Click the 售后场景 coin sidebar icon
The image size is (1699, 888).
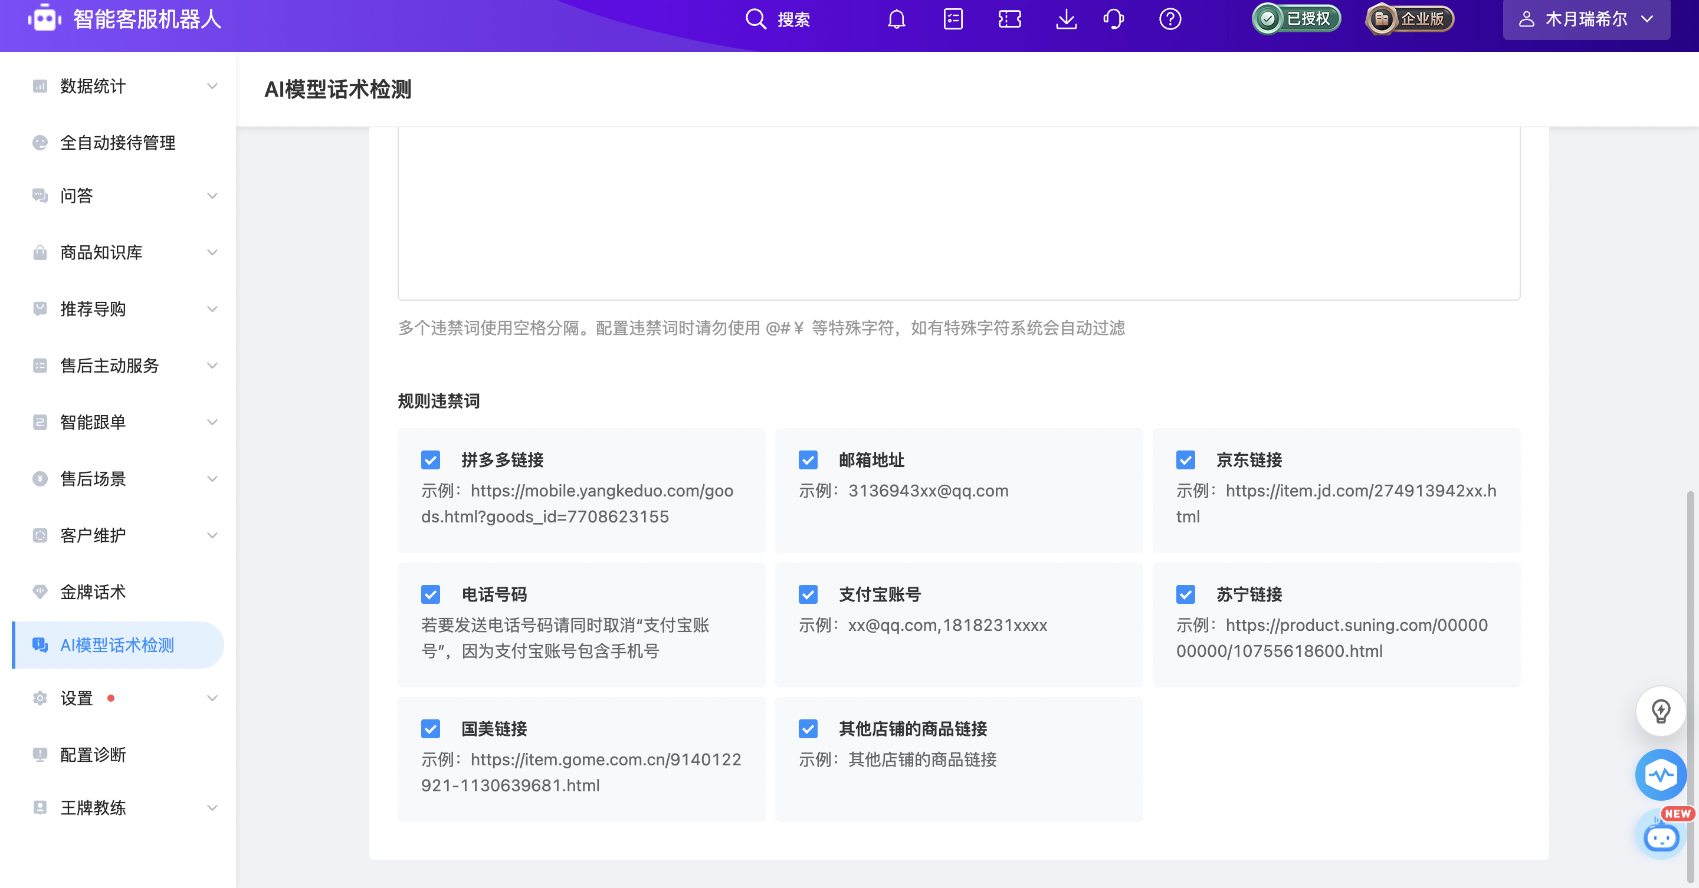(40, 479)
